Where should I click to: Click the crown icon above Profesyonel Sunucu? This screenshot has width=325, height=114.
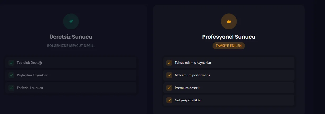tap(229, 21)
